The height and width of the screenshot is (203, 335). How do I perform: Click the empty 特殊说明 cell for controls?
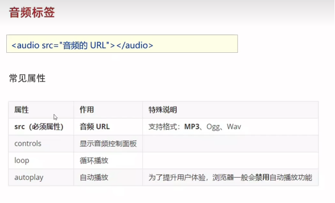230,143
